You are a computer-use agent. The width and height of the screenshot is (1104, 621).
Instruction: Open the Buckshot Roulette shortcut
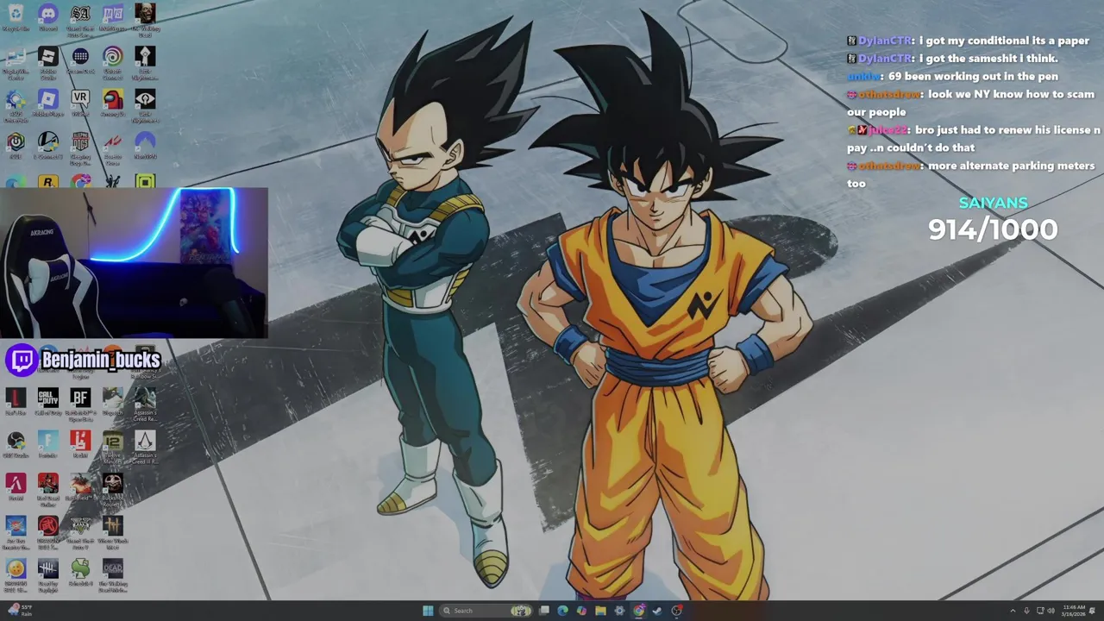112,489
